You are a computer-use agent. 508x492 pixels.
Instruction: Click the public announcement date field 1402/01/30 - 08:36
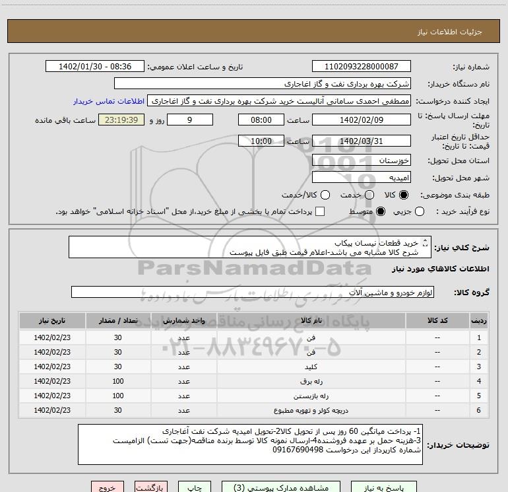(x=95, y=66)
